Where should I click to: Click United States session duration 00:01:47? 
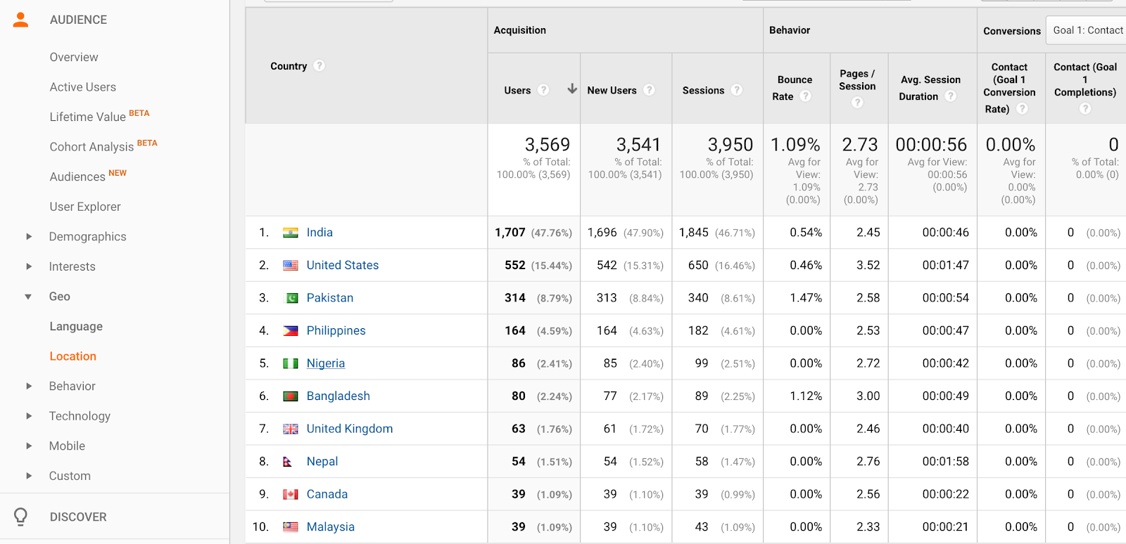pyautogui.click(x=945, y=266)
